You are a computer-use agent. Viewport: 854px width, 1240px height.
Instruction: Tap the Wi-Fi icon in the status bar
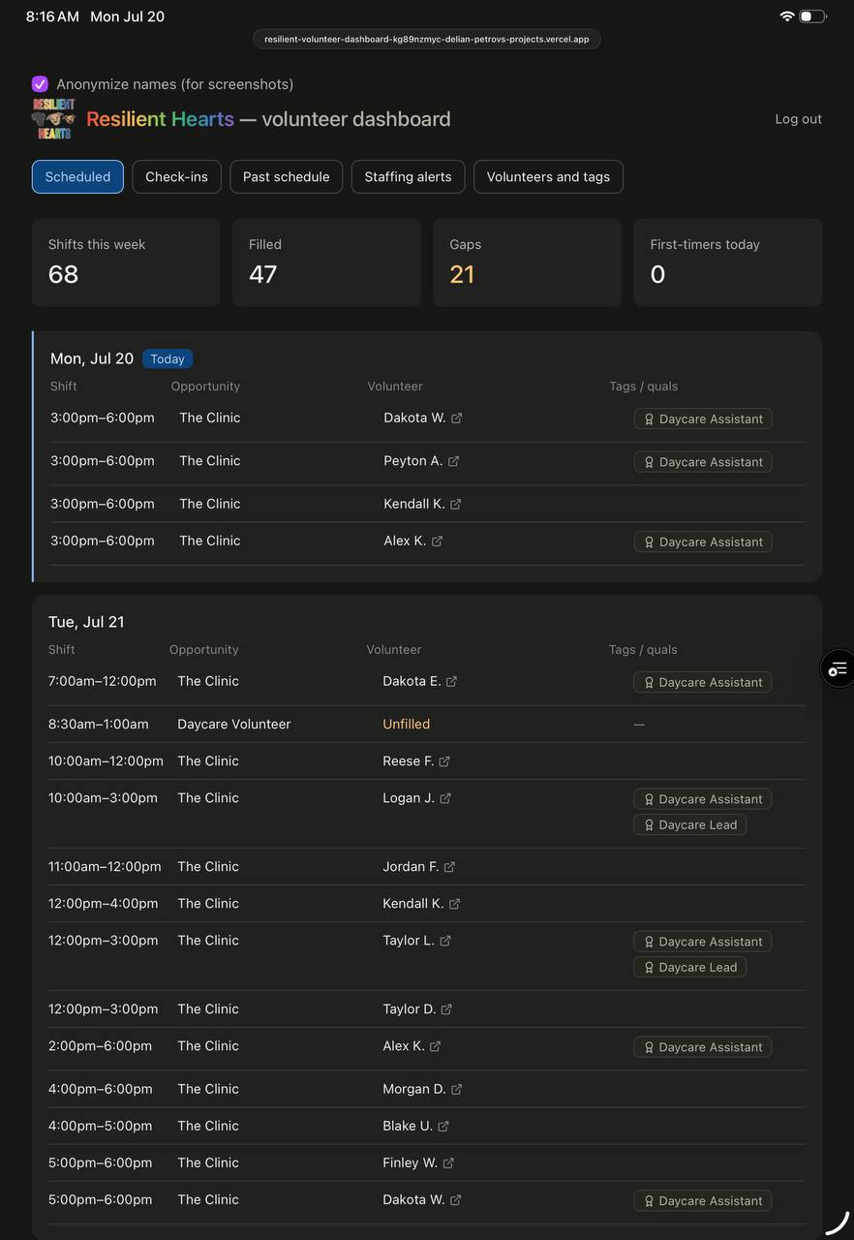(787, 16)
